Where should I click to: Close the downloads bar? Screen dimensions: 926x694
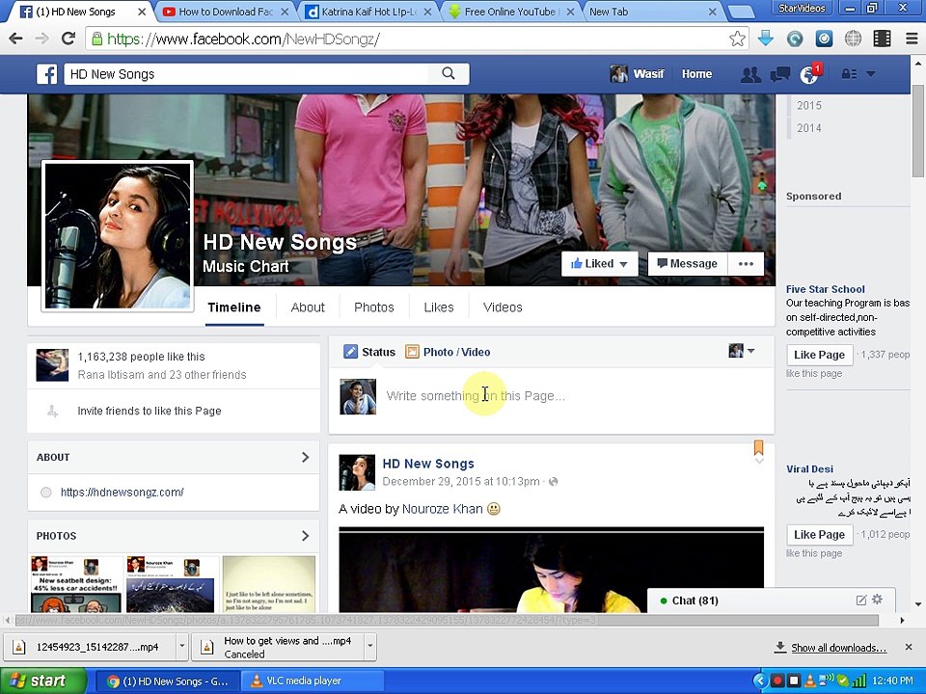point(909,648)
